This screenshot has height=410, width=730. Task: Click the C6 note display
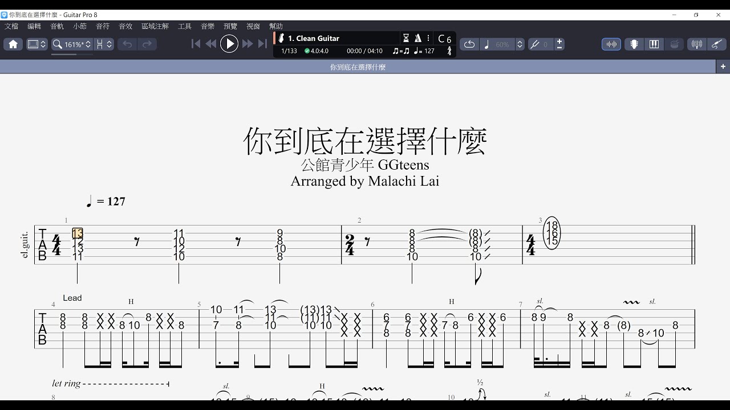tap(444, 39)
